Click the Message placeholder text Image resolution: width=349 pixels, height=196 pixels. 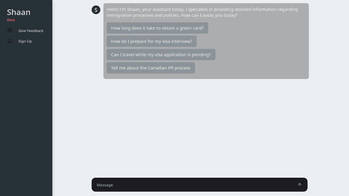[105, 185]
